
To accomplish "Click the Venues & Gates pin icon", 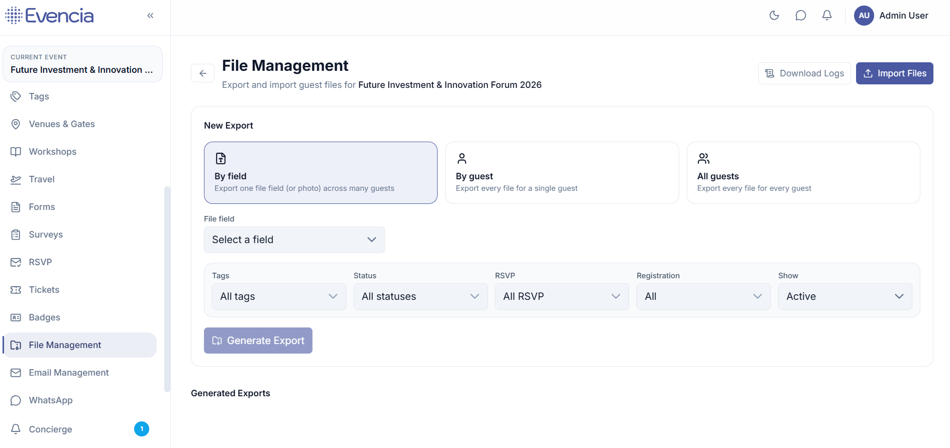I will 16,124.
